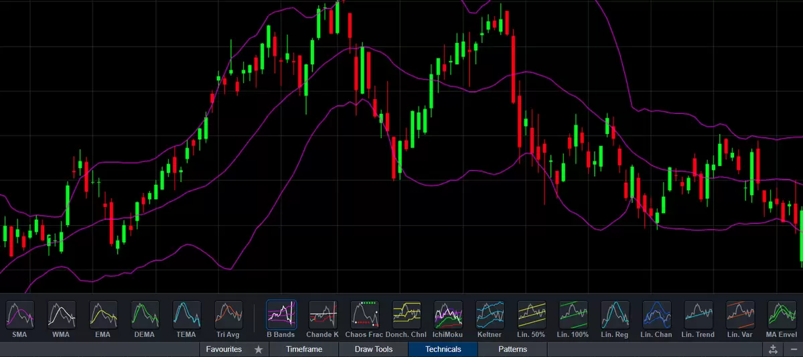The height and width of the screenshot is (357, 803).
Task: Switch to the Patterns tab
Action: (x=512, y=349)
